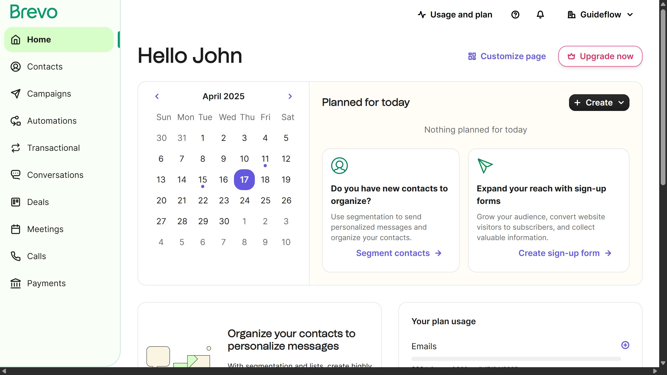Expand the Guideflow account dropdown

point(600,15)
